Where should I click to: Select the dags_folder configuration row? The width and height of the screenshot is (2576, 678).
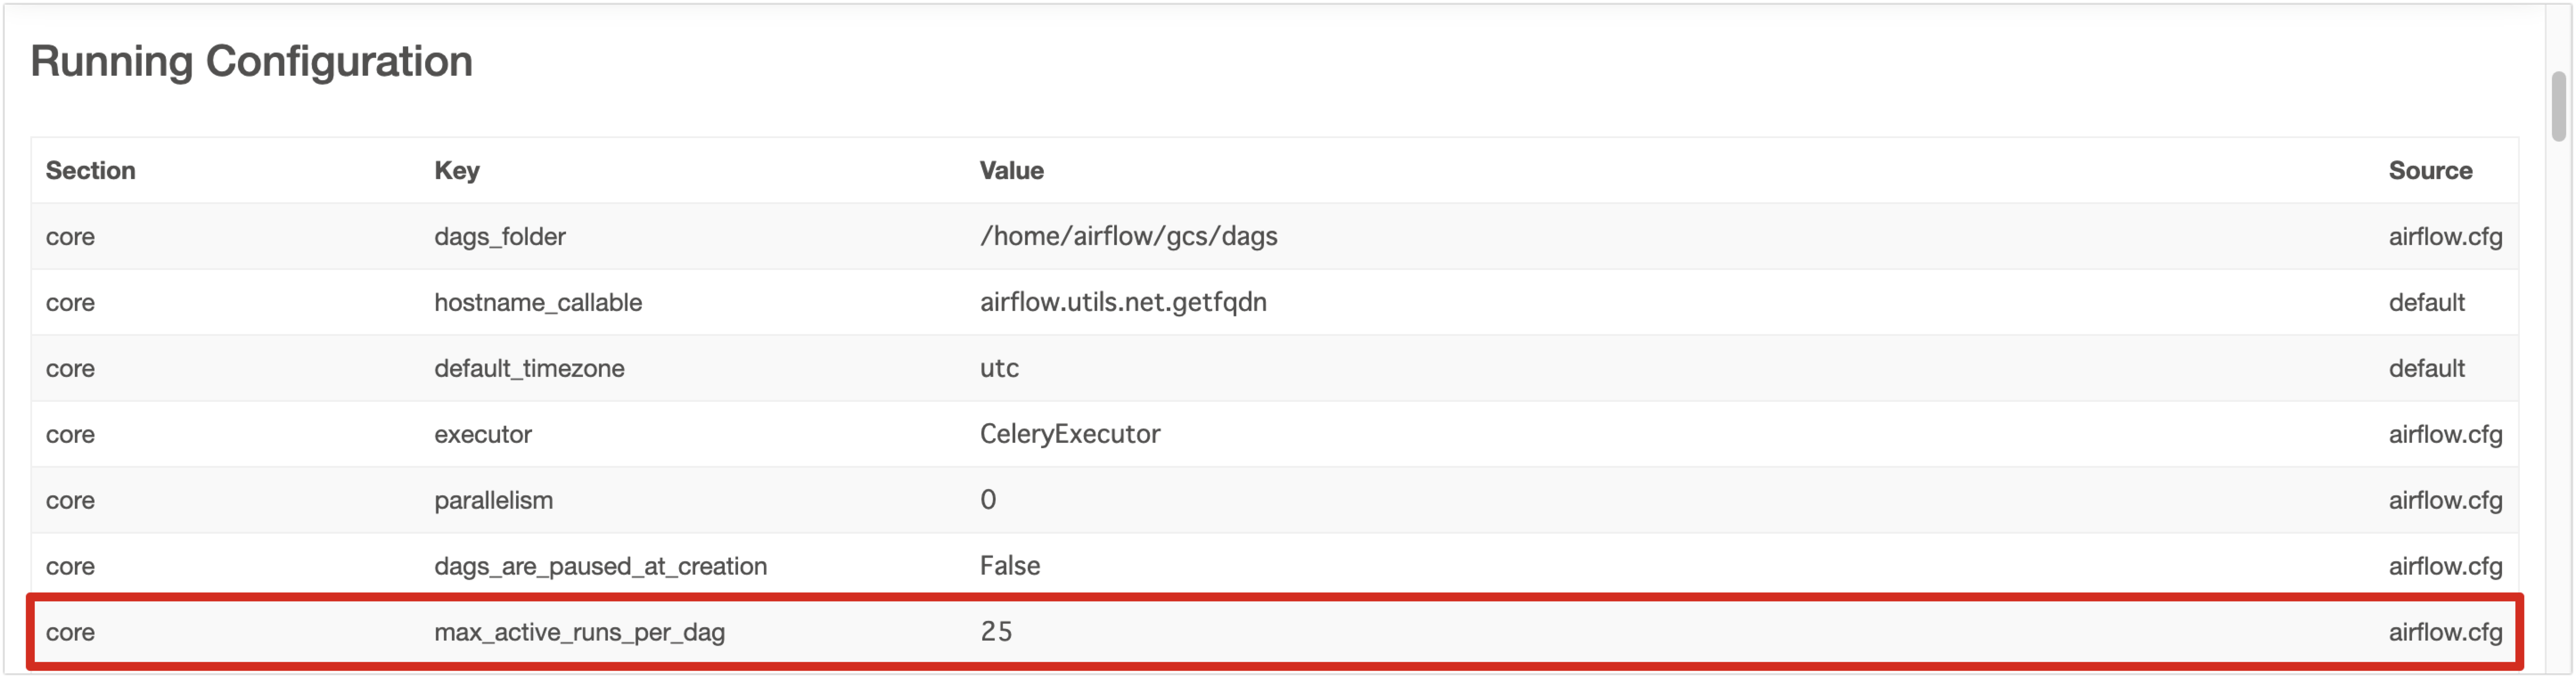click(x=700, y=236)
